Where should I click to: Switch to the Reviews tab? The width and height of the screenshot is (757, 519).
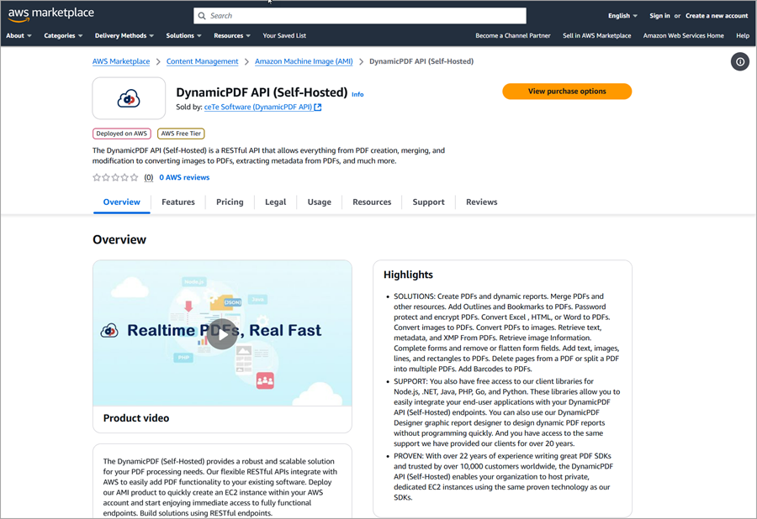481,202
